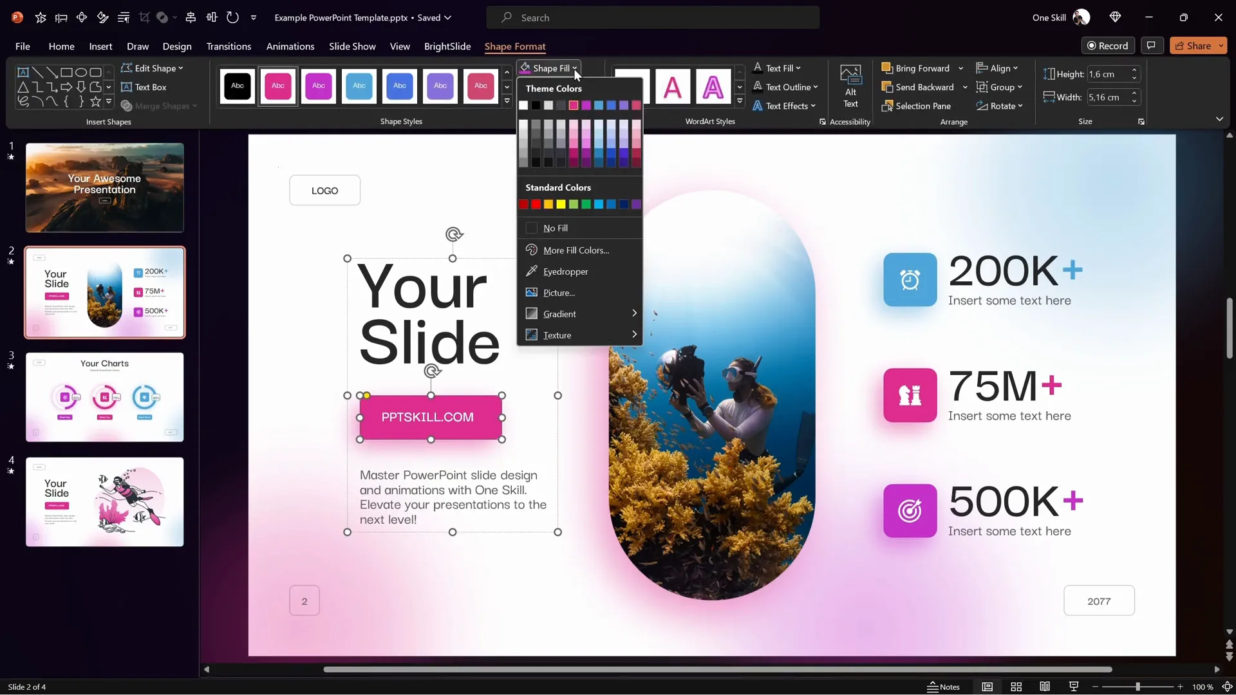Select the triangle shape in shapes gallery
Screen dimensions: 1236x695
pos(23,87)
